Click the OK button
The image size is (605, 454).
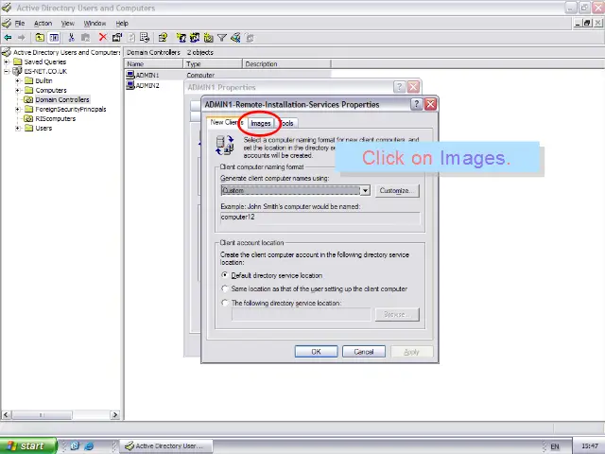tap(316, 352)
